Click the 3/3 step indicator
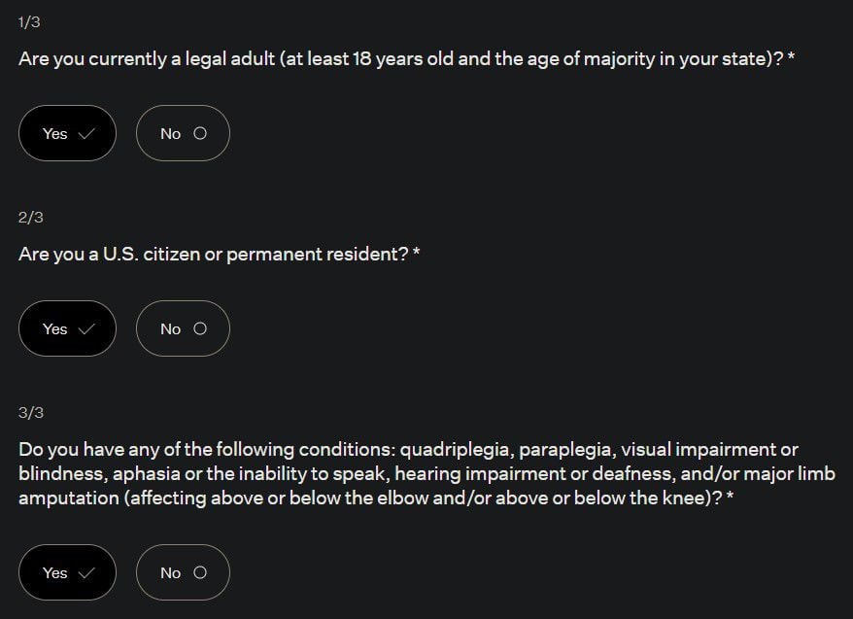The height and width of the screenshot is (619, 853). tap(30, 413)
